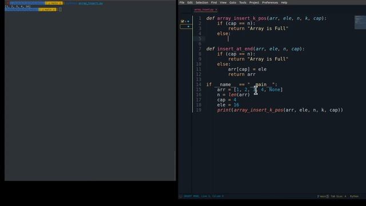
Task: Click the 'ele = 16' assignment
Action: 228,105
